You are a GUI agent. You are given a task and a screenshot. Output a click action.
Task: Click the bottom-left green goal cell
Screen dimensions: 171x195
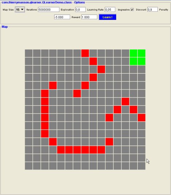tap(133, 61)
